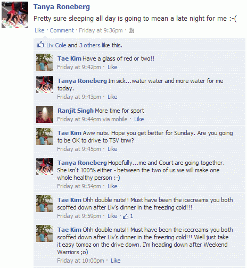Show the '3 others' who like this
This screenshot has width=247, height=268.
click(90, 45)
